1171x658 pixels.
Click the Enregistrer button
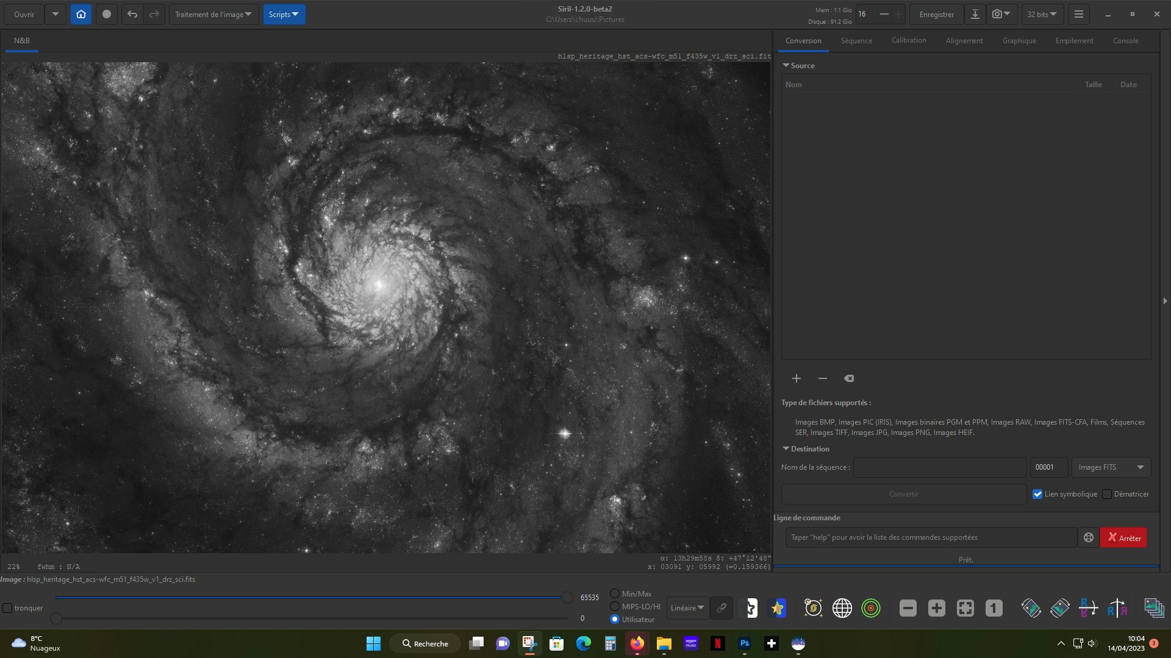[x=937, y=14]
